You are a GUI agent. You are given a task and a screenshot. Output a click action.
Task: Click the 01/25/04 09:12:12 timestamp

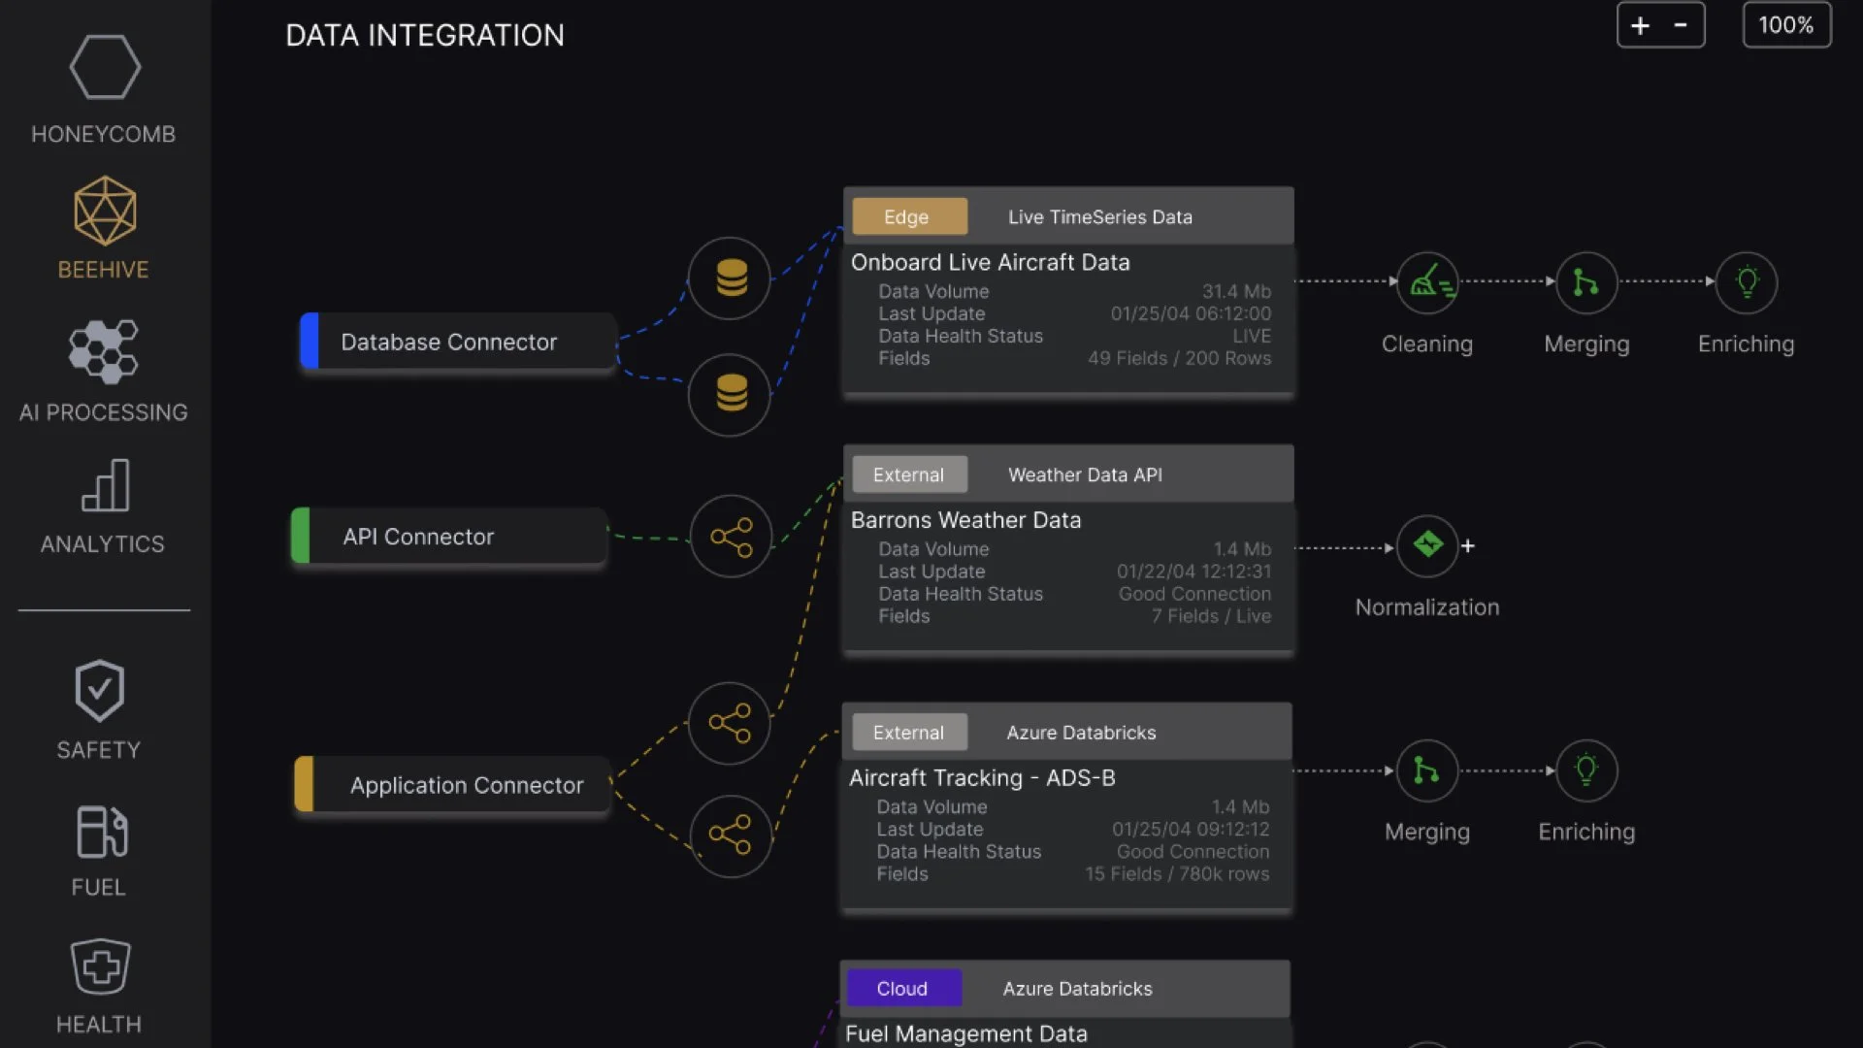coord(1191,830)
